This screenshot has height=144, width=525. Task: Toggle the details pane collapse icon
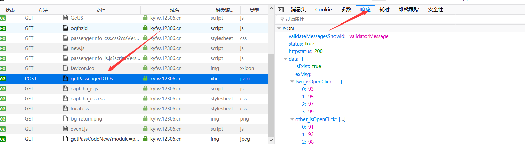[x=280, y=10]
